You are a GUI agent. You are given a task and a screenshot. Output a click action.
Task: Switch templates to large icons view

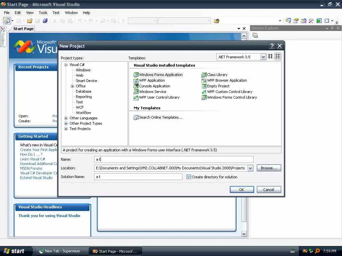point(270,57)
